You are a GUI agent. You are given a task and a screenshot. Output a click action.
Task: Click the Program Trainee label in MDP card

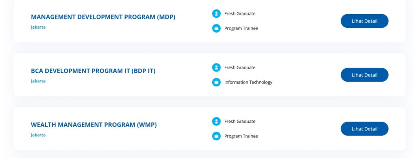click(x=241, y=28)
